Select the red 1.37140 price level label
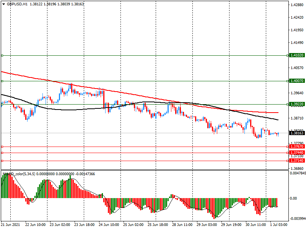 (297, 161)
